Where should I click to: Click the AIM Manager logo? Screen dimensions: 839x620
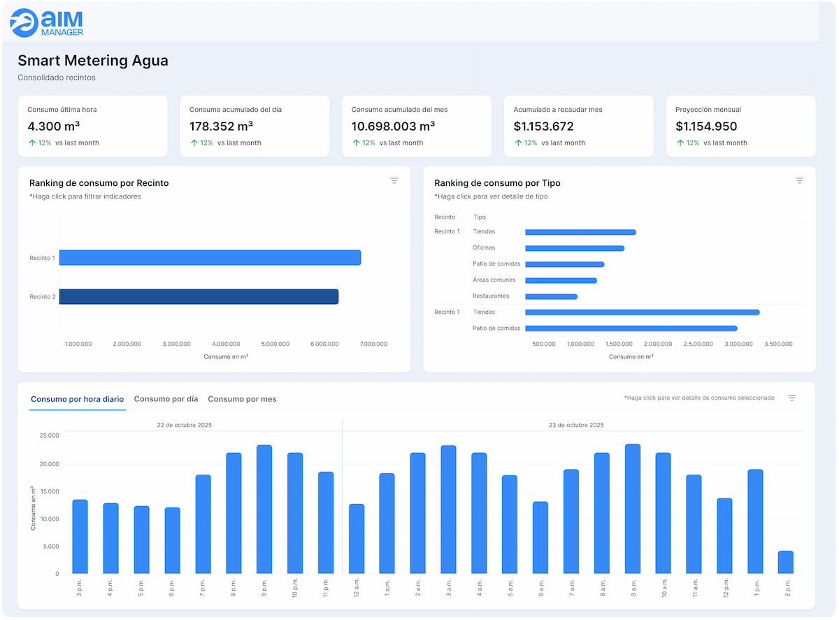tap(48, 22)
